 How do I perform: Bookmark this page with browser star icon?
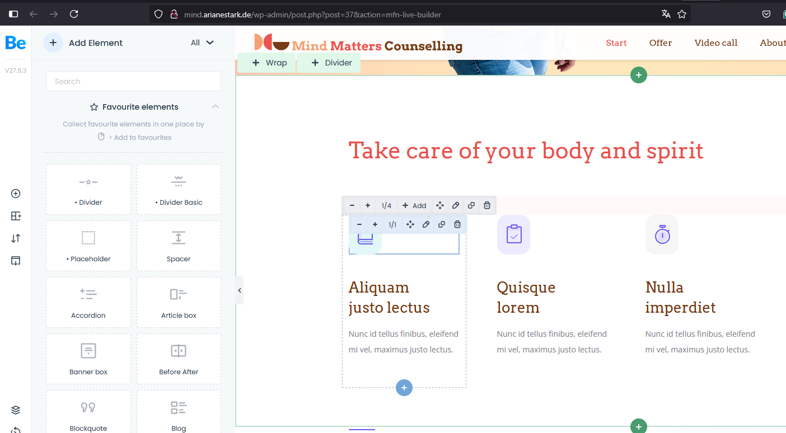pos(682,14)
